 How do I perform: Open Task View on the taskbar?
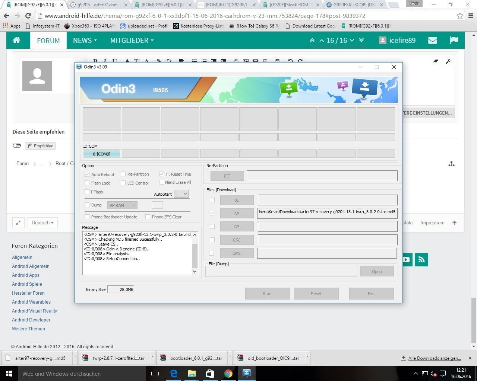click(x=155, y=374)
